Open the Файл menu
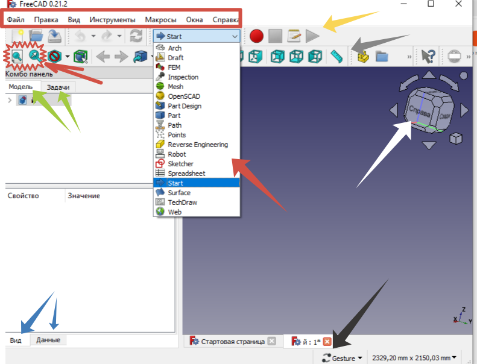Viewport: 477px width, 364px height. [16, 20]
